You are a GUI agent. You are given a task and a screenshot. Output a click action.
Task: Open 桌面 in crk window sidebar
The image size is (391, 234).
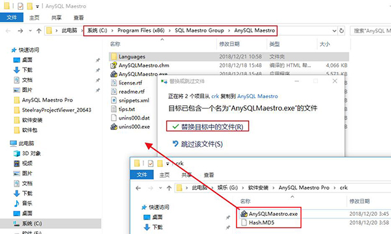[x=153, y=217]
